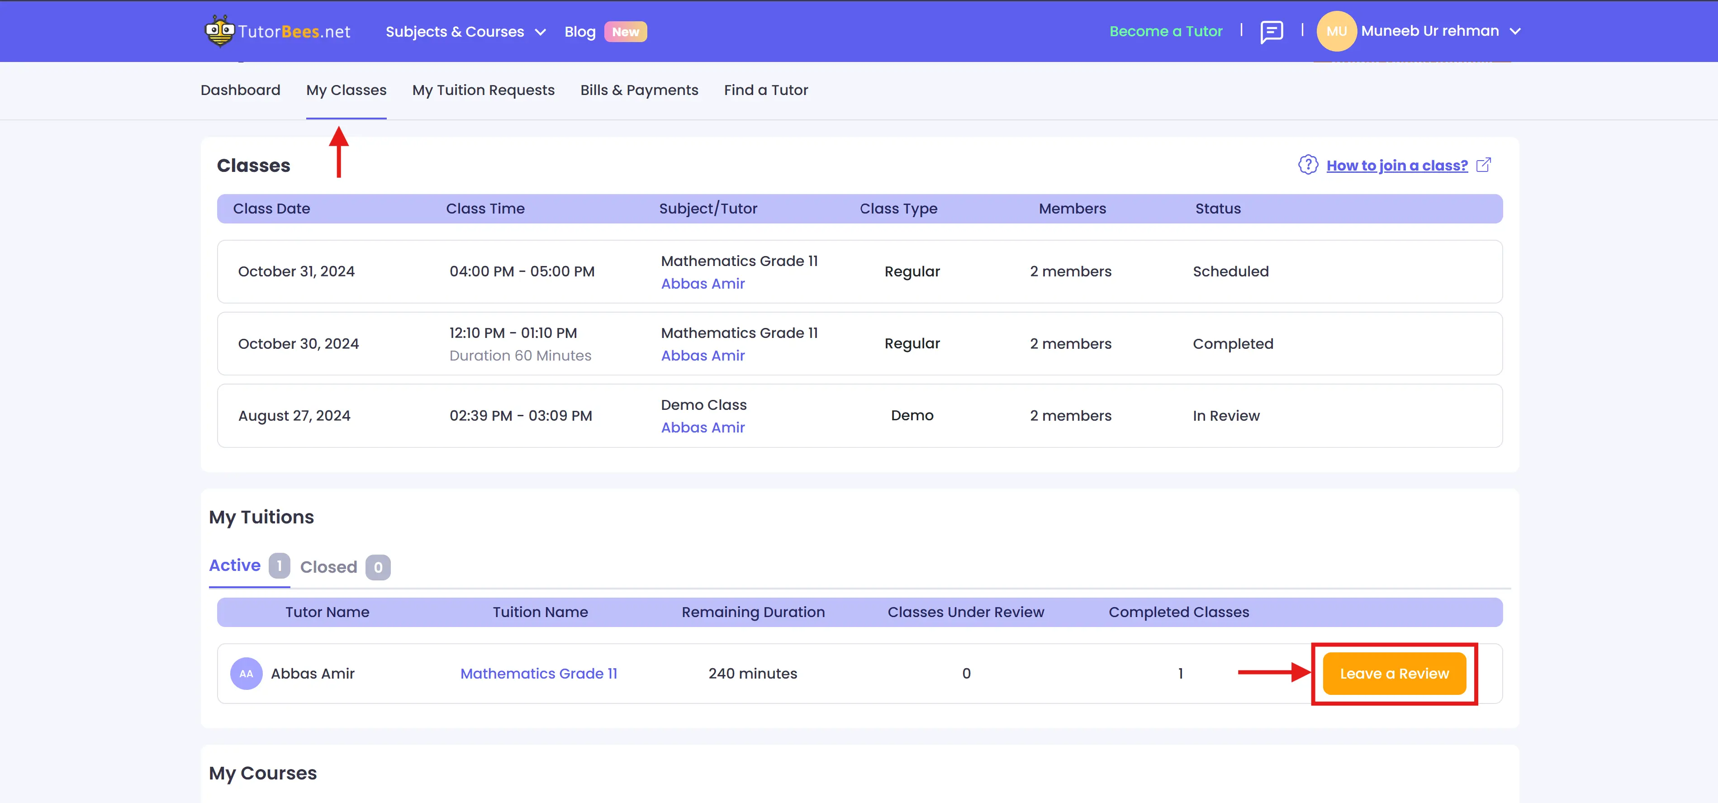Go to the Dashboard tab
1718x803 pixels.
click(240, 90)
